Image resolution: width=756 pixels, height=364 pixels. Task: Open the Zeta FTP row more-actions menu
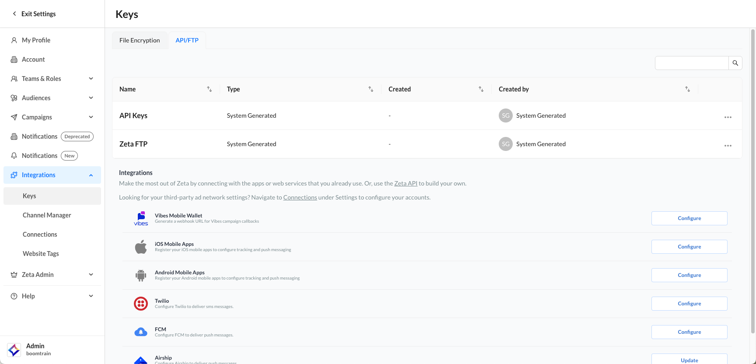tap(728, 146)
